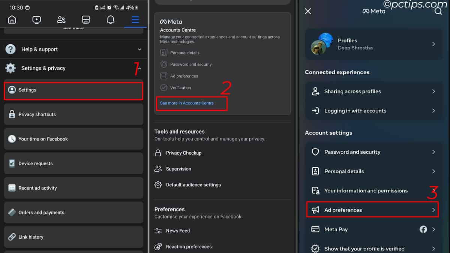Open Device requests
The image size is (450, 253).
(x=73, y=163)
